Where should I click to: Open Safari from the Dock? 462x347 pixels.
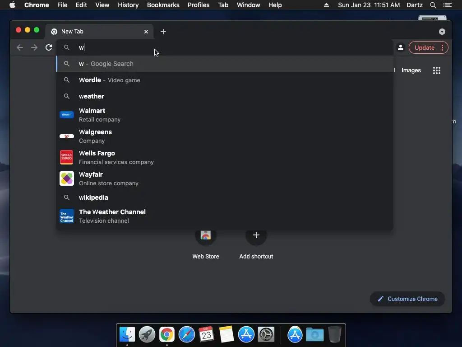(186, 334)
